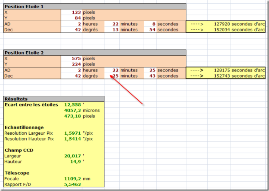Viewport: 269px width, 191px height.
Task: Select Etoile 2 Dec seconds value 43
Action: [x=152, y=76]
